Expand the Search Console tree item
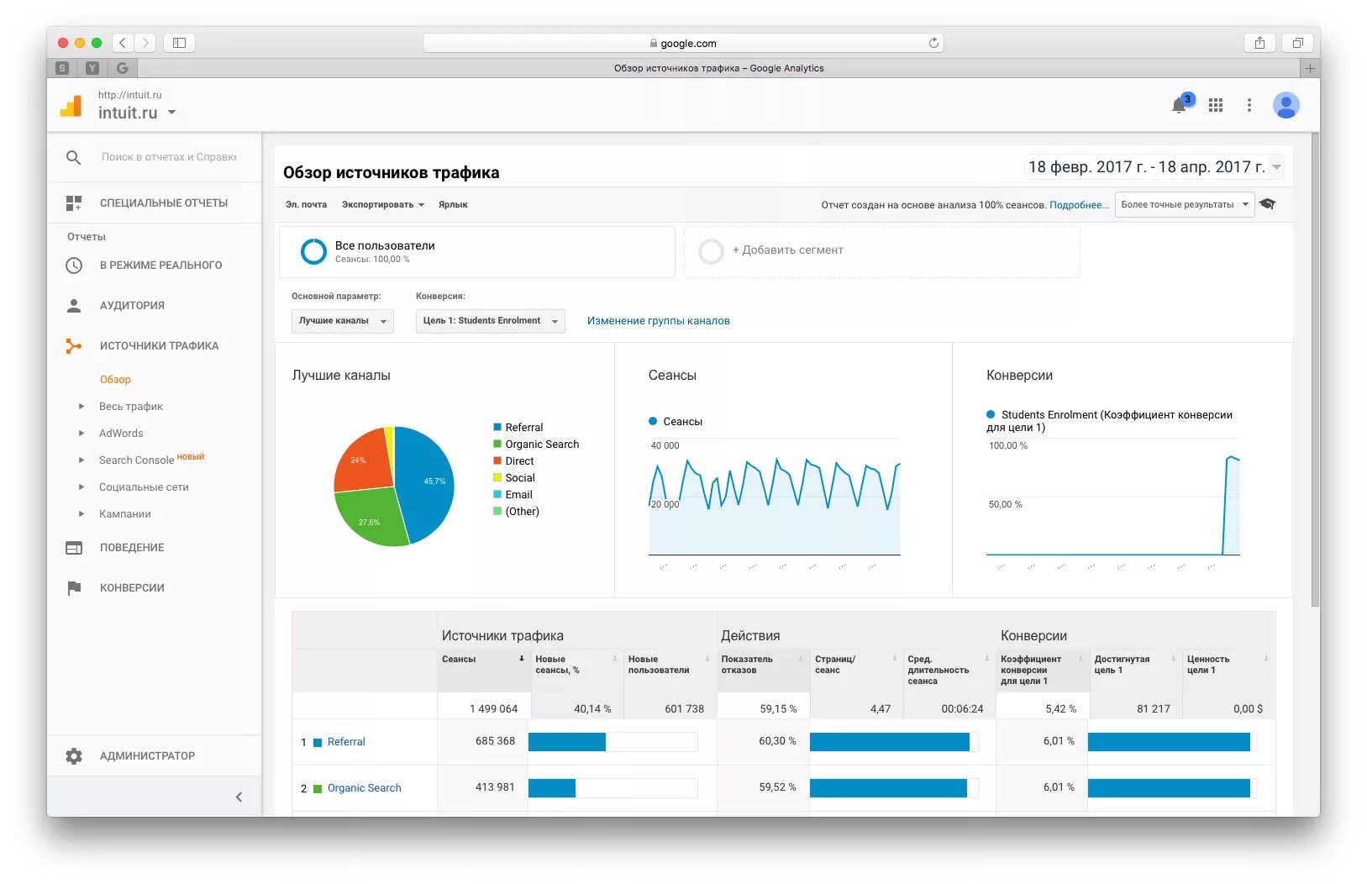1367x884 pixels. (81, 460)
